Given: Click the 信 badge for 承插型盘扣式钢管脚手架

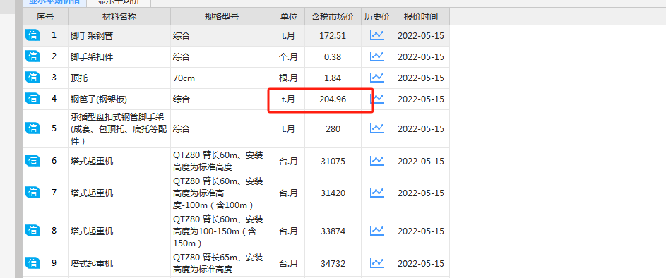Looking at the screenshot, I should coord(32,128).
